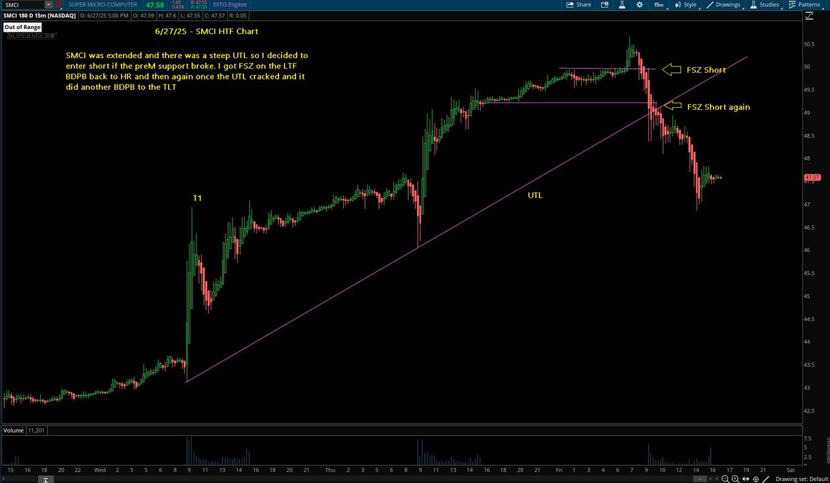Screen dimensions: 830x483
Task: Click the Out of Range label
Action: [23, 27]
